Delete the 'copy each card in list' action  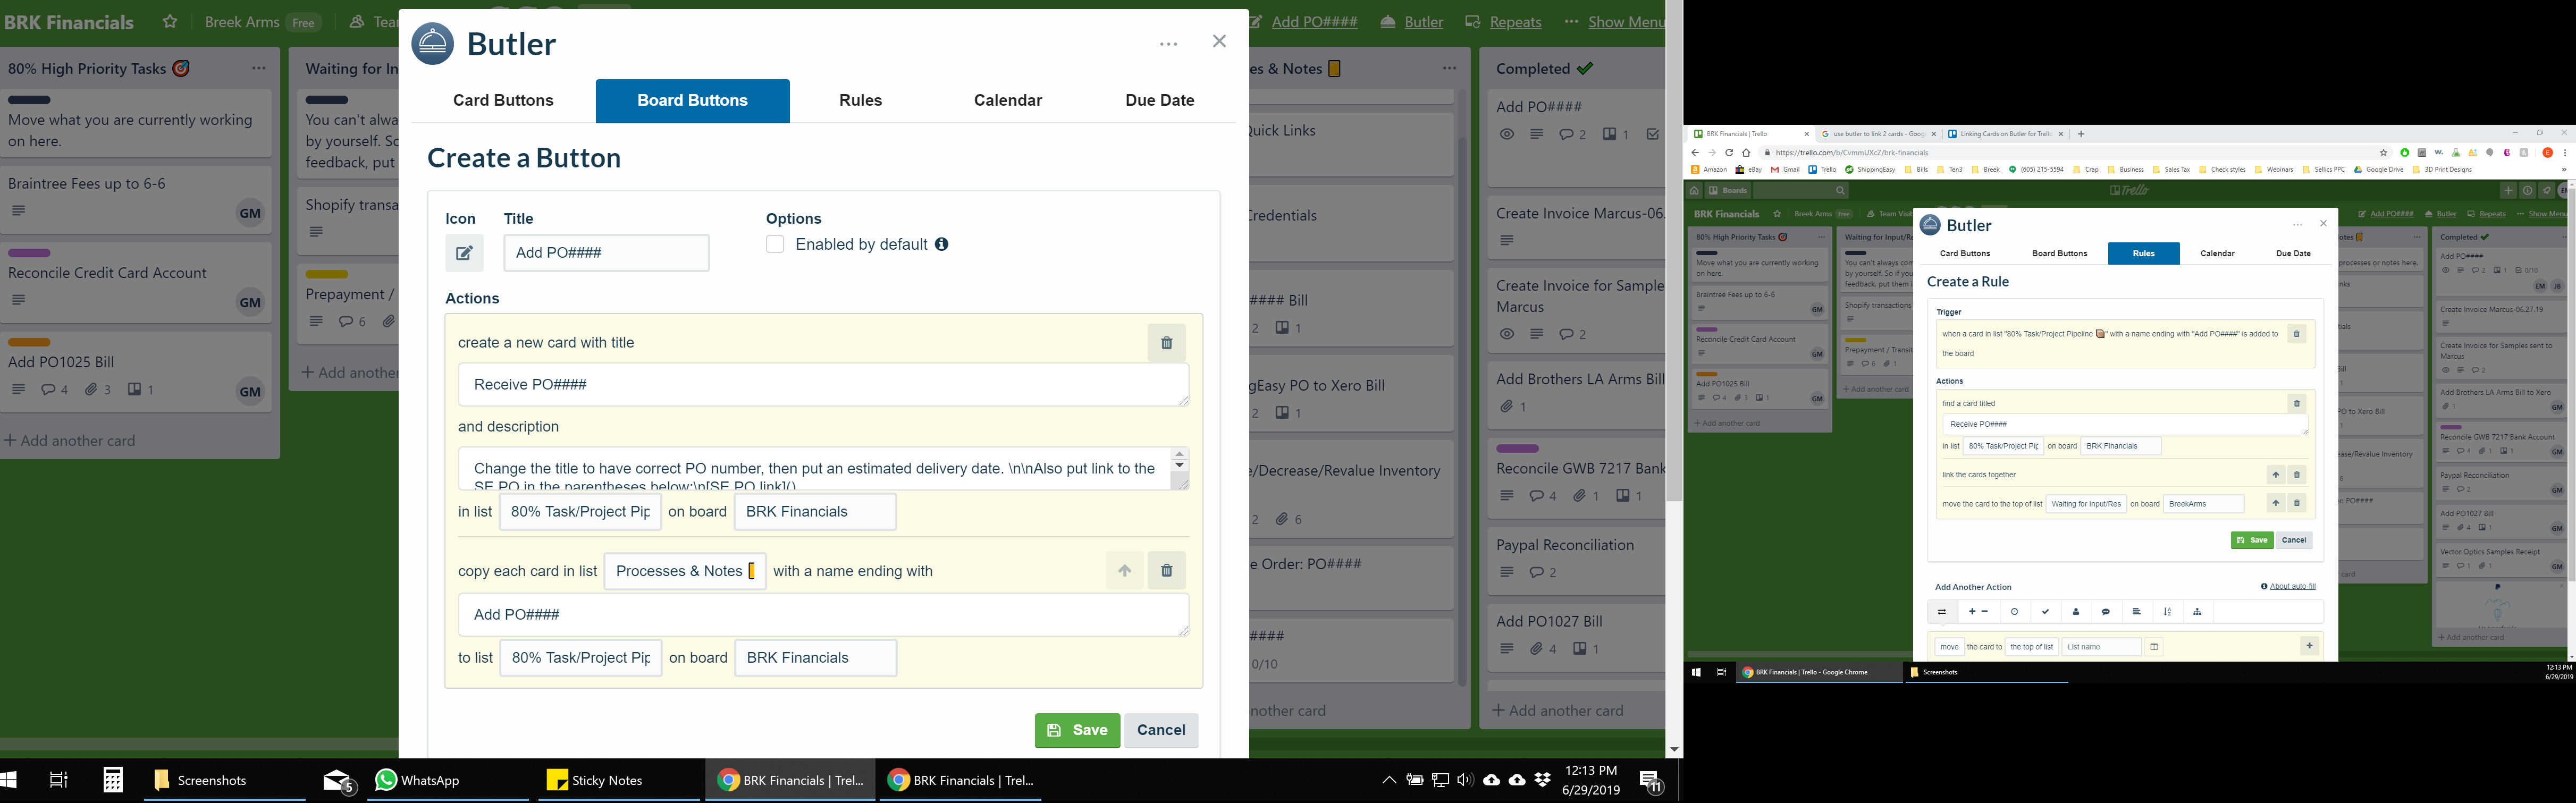[x=1166, y=571]
